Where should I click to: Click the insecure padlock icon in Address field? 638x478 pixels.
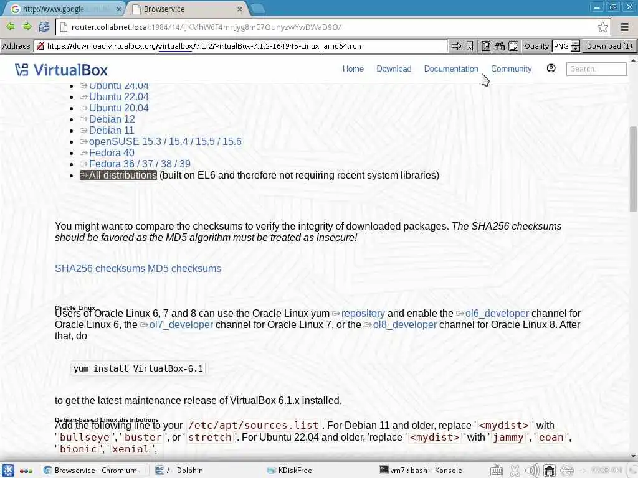40,46
